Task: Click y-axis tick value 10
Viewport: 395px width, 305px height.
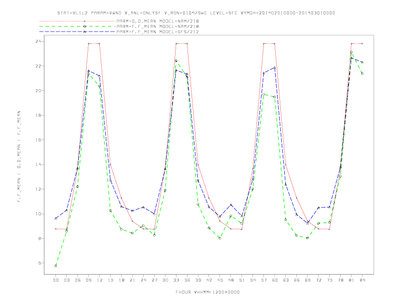Action: pyautogui.click(x=38, y=214)
